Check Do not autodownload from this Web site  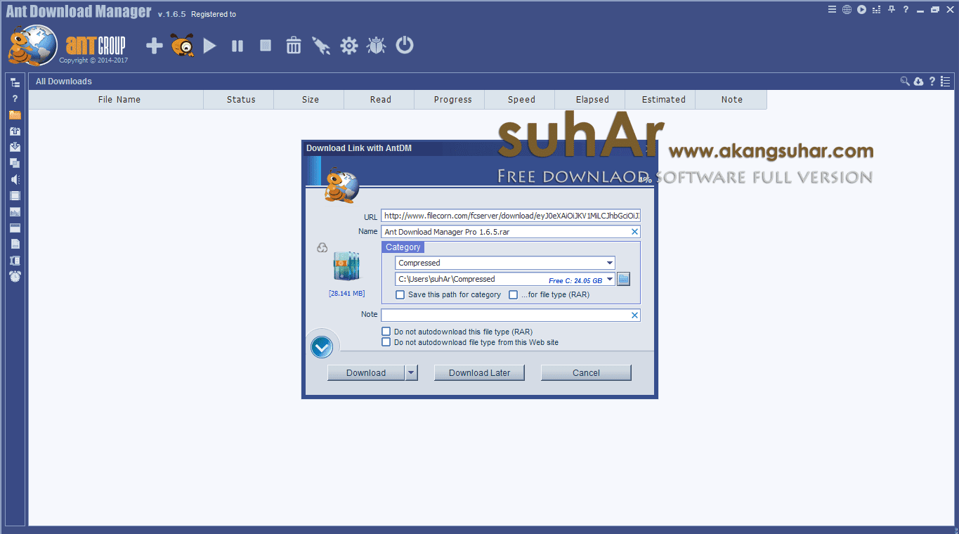tap(386, 342)
